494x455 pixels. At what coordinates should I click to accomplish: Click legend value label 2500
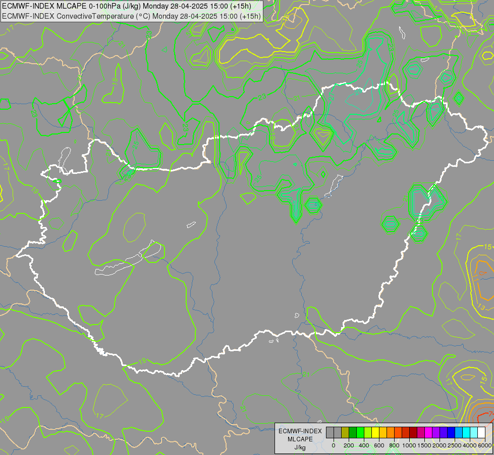point(455,445)
